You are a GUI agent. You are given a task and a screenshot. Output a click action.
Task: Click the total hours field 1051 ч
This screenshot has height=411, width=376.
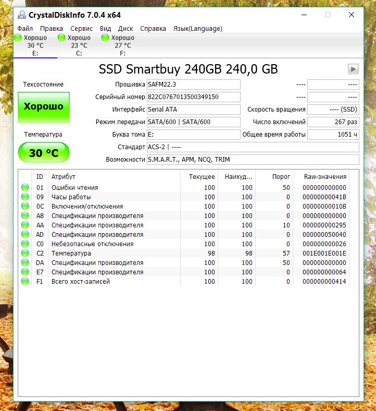333,135
